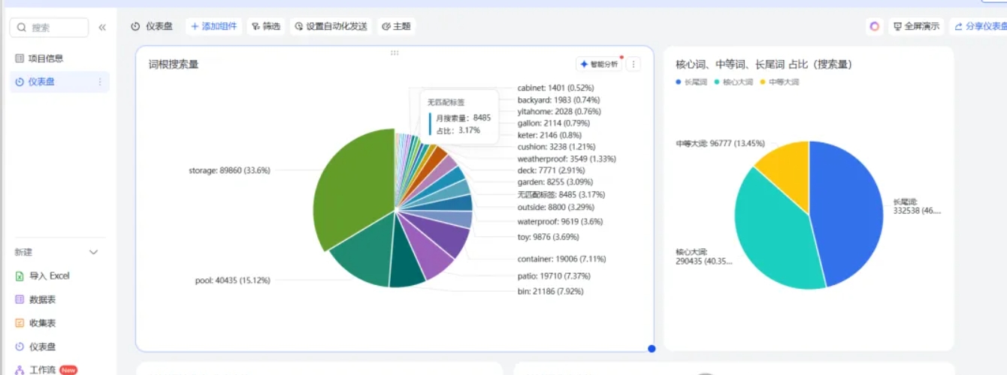Create a new 数据表
1007x375 pixels.
[42, 299]
